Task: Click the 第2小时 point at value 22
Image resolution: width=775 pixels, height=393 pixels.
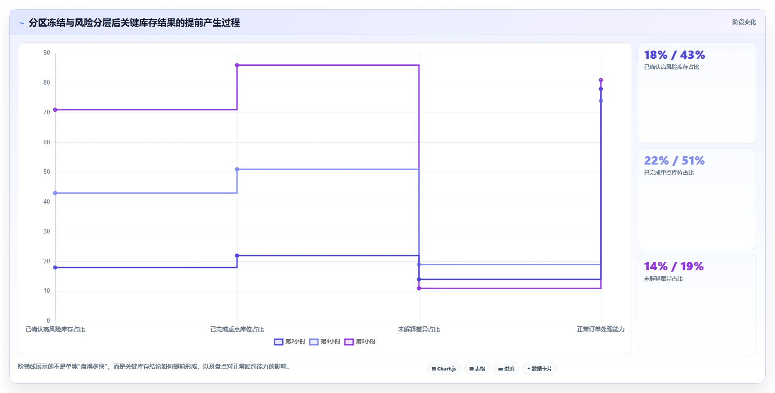Action: pyautogui.click(x=237, y=256)
